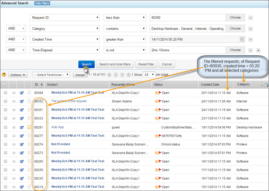269x191 pixels.
Task: Remove the Time Elapsed filter row
Action: 250,50
